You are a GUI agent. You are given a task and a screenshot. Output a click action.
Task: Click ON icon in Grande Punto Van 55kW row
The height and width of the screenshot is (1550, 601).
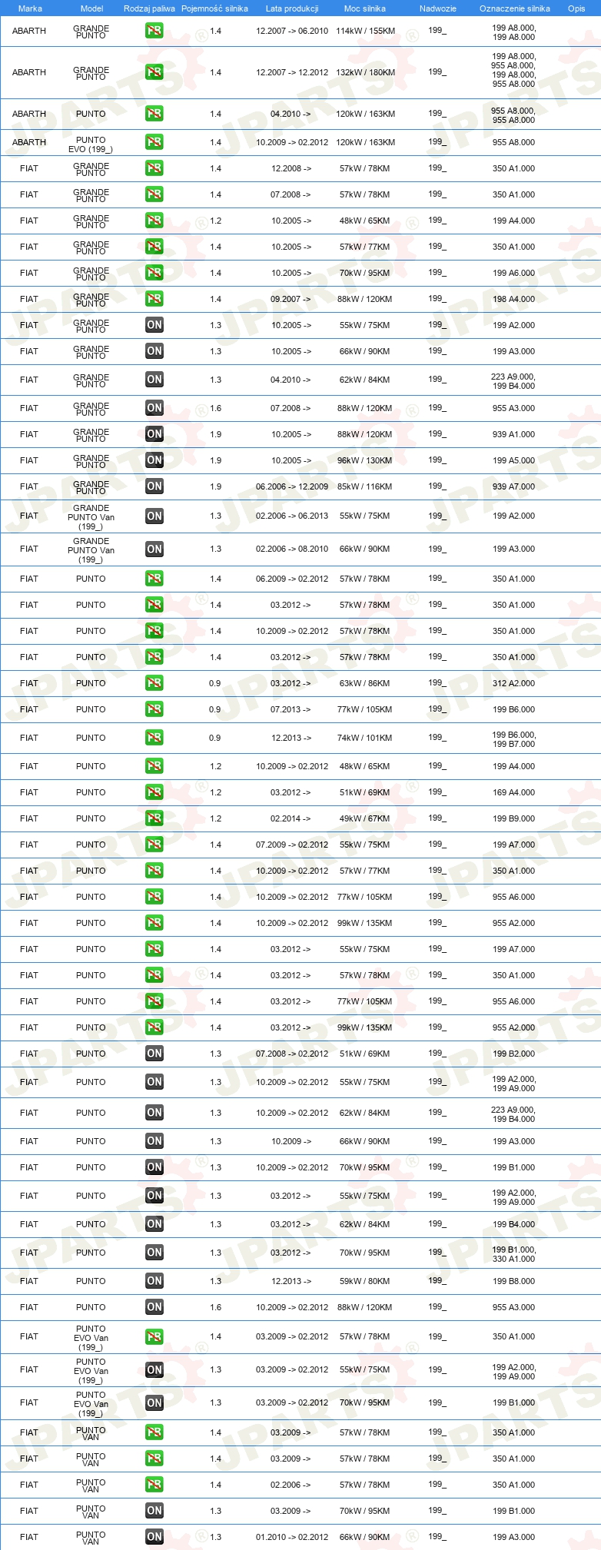point(154,516)
